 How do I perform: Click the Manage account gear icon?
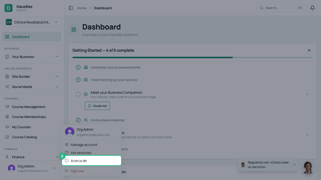(x=67, y=145)
